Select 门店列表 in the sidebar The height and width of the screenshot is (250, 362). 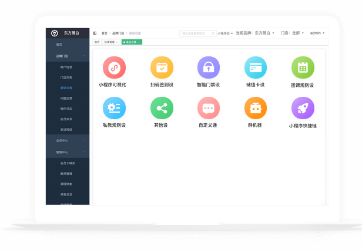point(66,77)
